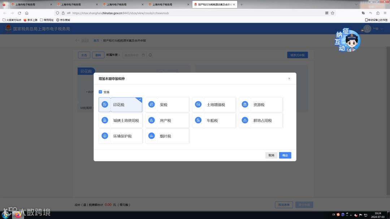Viewport: 390px width, 219px height.
Task: Click the 返回 back link
Action: (x=82, y=40)
